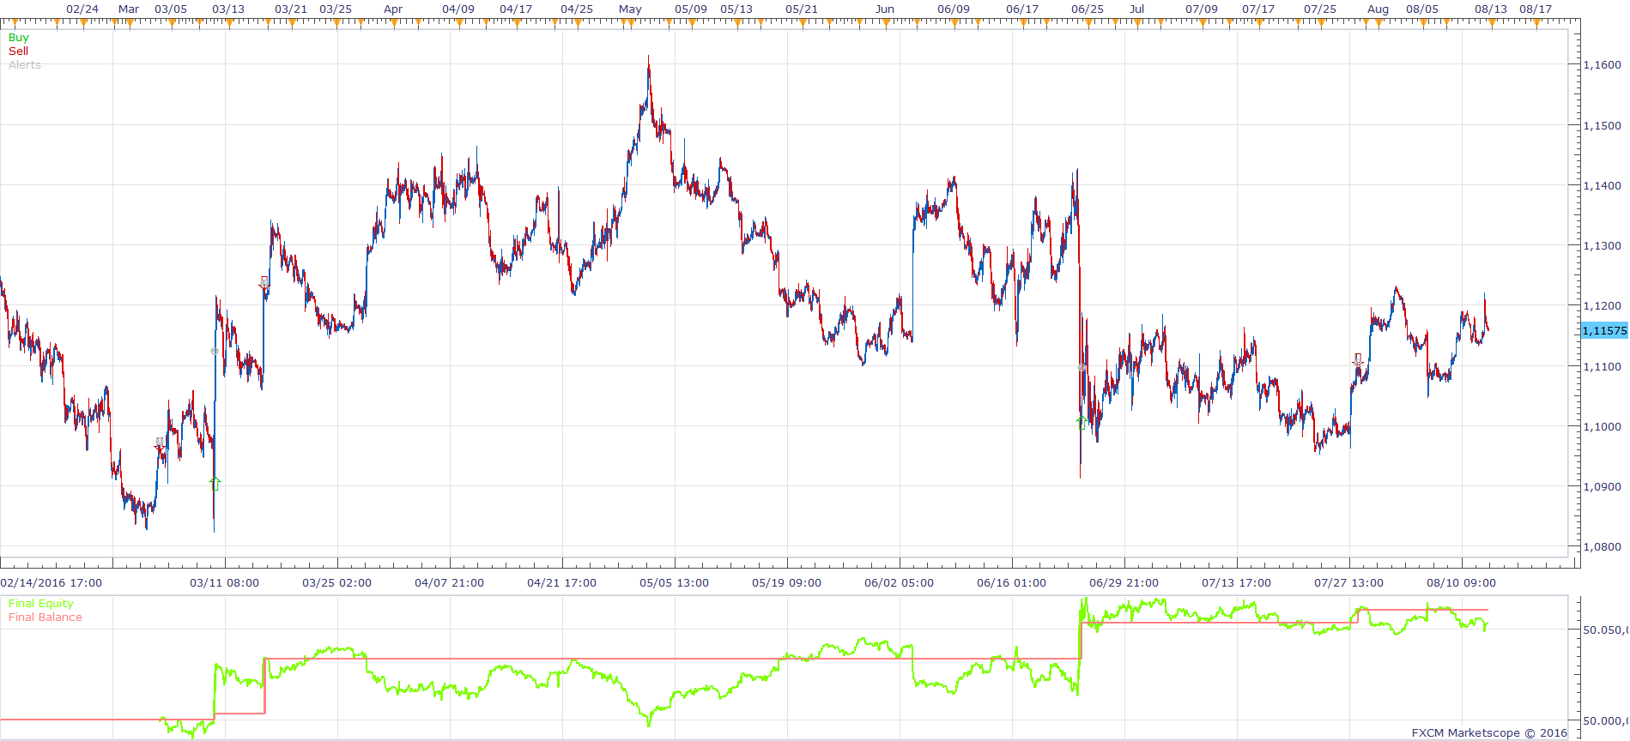Click the current price tag 1,11575
This screenshot has height=741, width=1630.
click(x=1604, y=331)
